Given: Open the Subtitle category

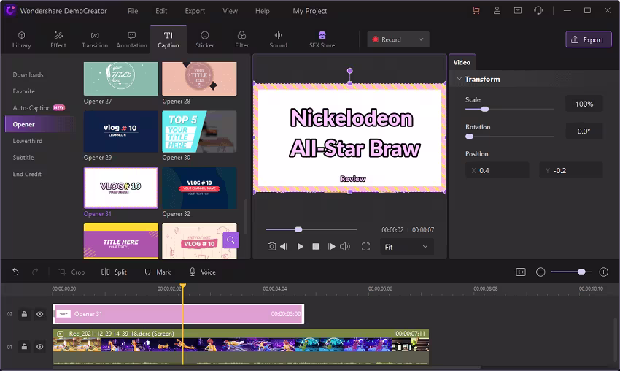Looking at the screenshot, I should (x=23, y=158).
